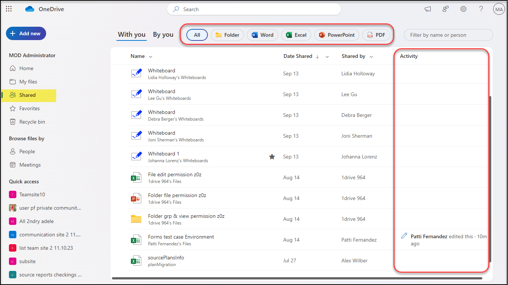508x285 pixels.
Task: Open the Recycle bin
Action: 32,122
